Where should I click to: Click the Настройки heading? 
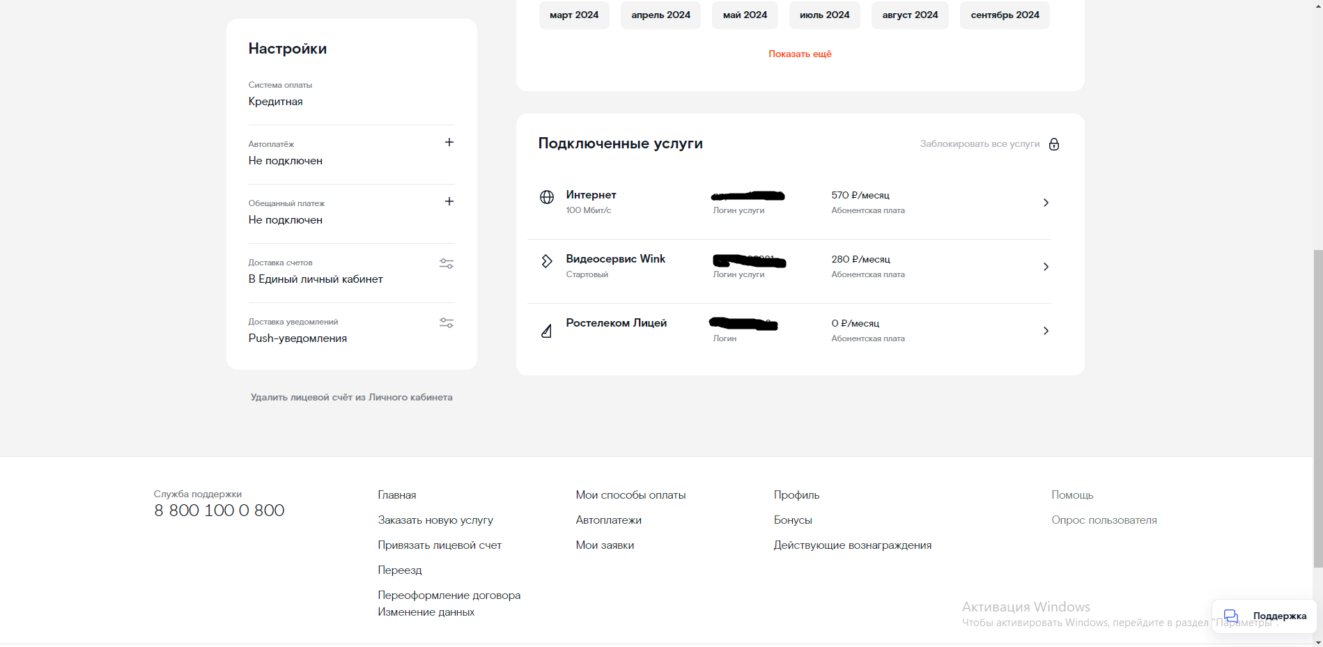pyautogui.click(x=287, y=49)
